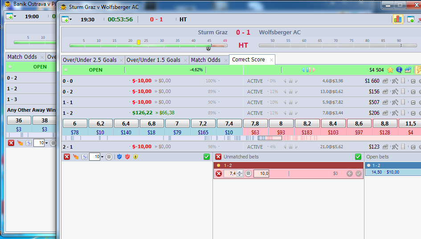Expand the 1 - 1 row ladder
421x239 pixels.
pyautogui.click(x=413, y=102)
